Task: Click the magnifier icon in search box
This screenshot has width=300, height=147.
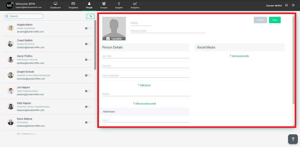Action: [x=7, y=16]
